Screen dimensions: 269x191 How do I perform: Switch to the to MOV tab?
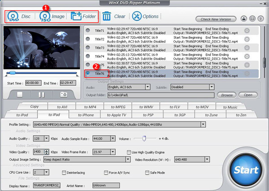(x=202, y=107)
